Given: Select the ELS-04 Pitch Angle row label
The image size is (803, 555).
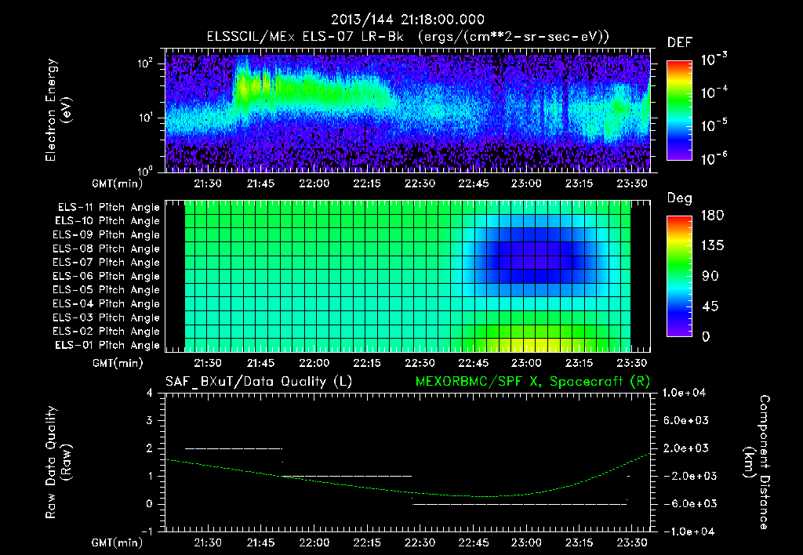Looking at the screenshot, I should (x=107, y=304).
